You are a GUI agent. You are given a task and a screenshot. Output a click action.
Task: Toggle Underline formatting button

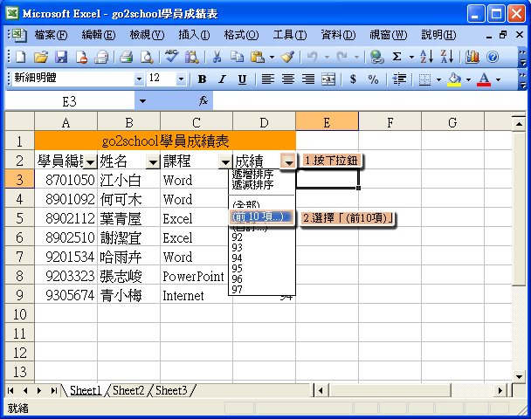242,79
